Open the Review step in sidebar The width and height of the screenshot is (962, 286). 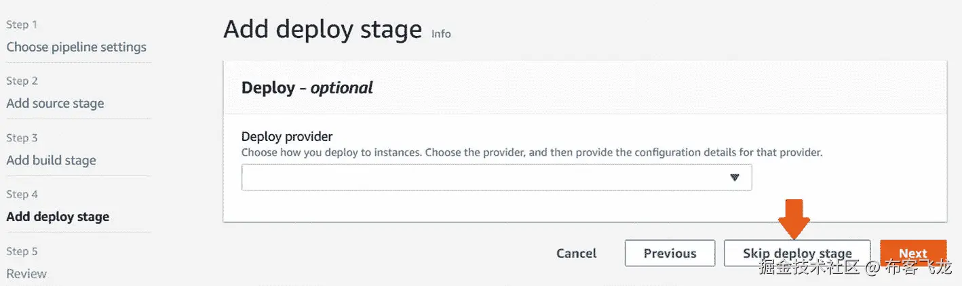[26, 274]
